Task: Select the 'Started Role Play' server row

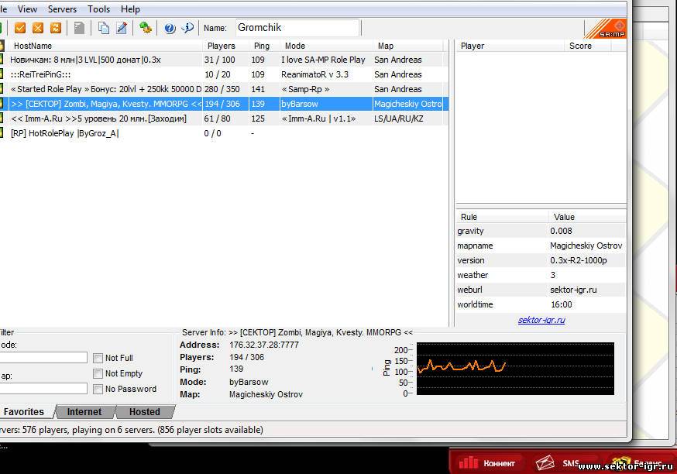Action: coord(224,89)
